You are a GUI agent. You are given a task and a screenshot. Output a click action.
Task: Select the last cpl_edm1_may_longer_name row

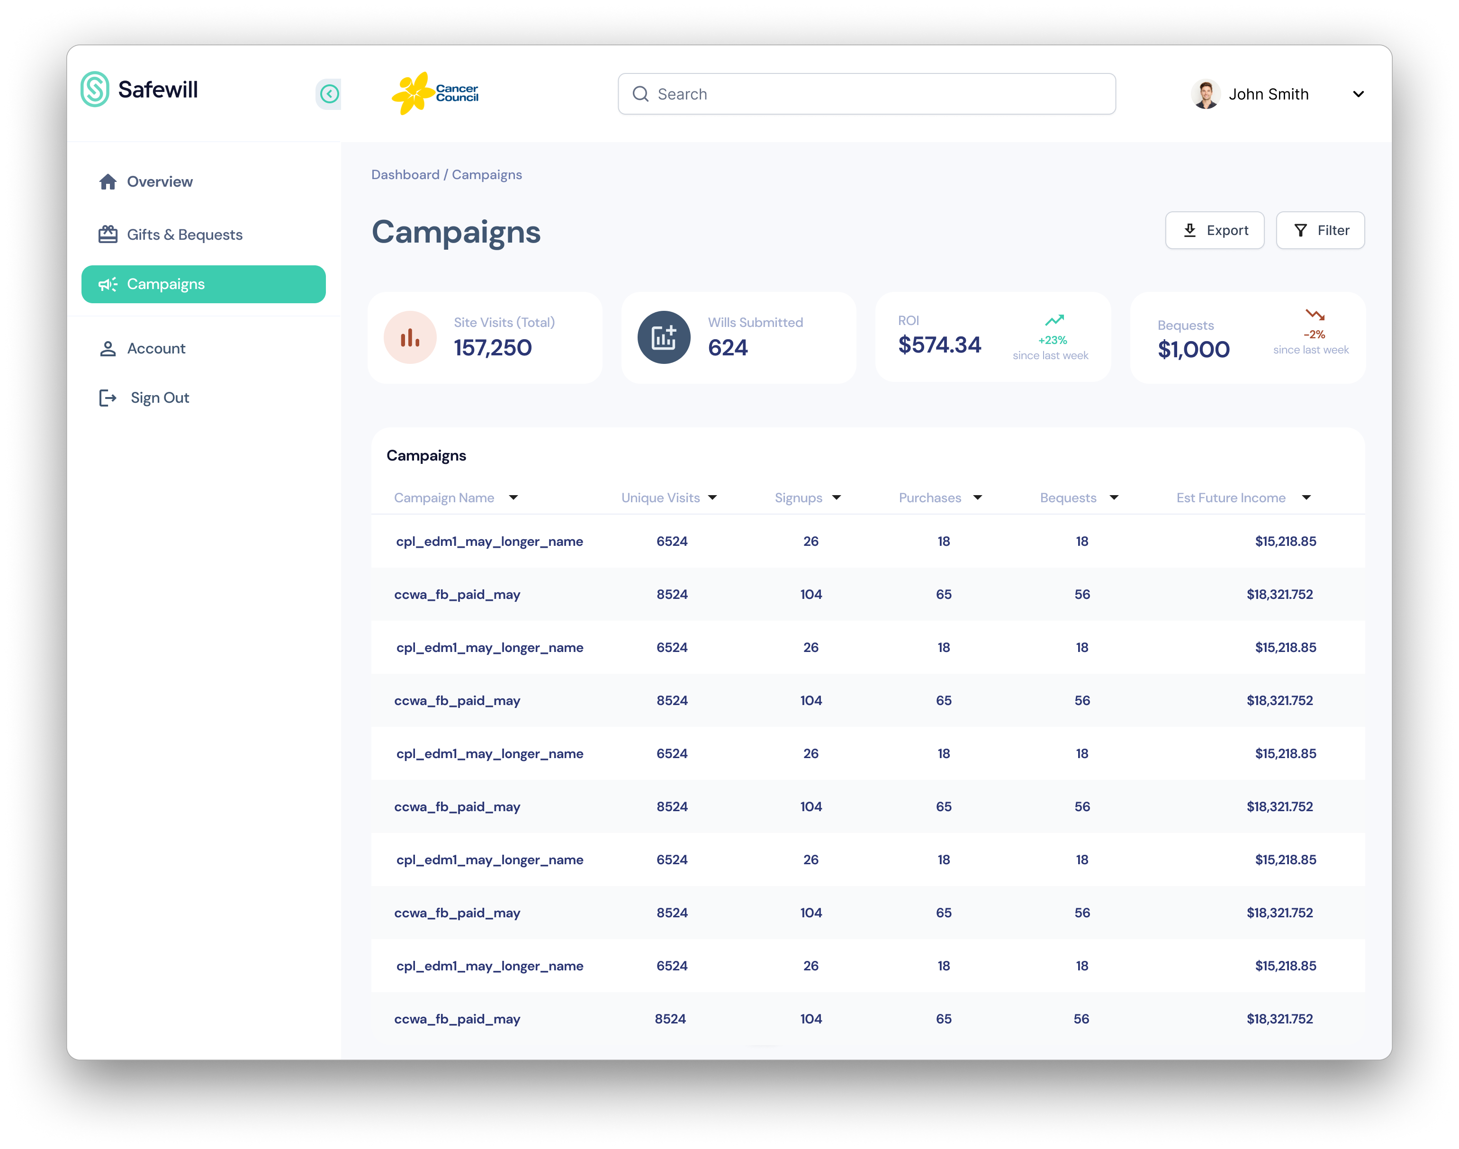click(868, 965)
